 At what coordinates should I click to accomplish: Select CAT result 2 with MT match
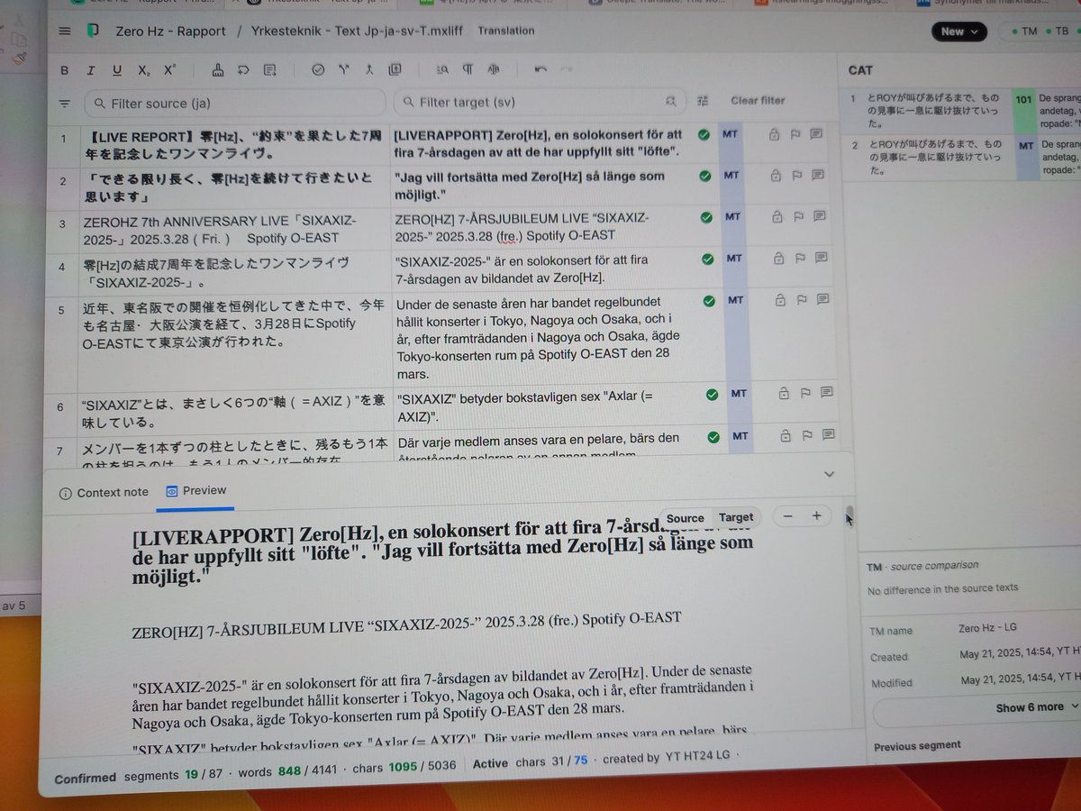[961, 157]
